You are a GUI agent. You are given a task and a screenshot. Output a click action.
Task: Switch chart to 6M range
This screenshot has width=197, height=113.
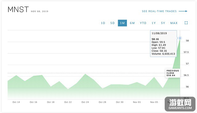coord(132,23)
